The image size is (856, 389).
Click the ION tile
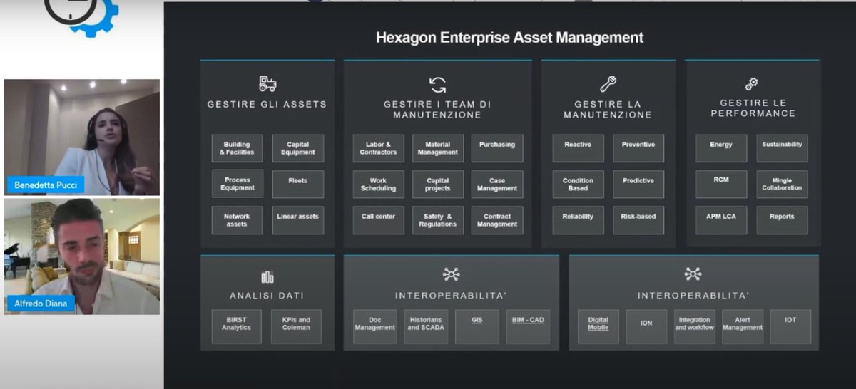(x=646, y=327)
